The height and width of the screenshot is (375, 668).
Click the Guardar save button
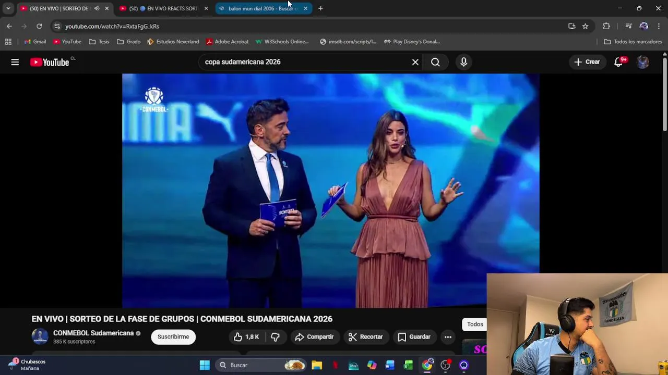[x=414, y=337]
